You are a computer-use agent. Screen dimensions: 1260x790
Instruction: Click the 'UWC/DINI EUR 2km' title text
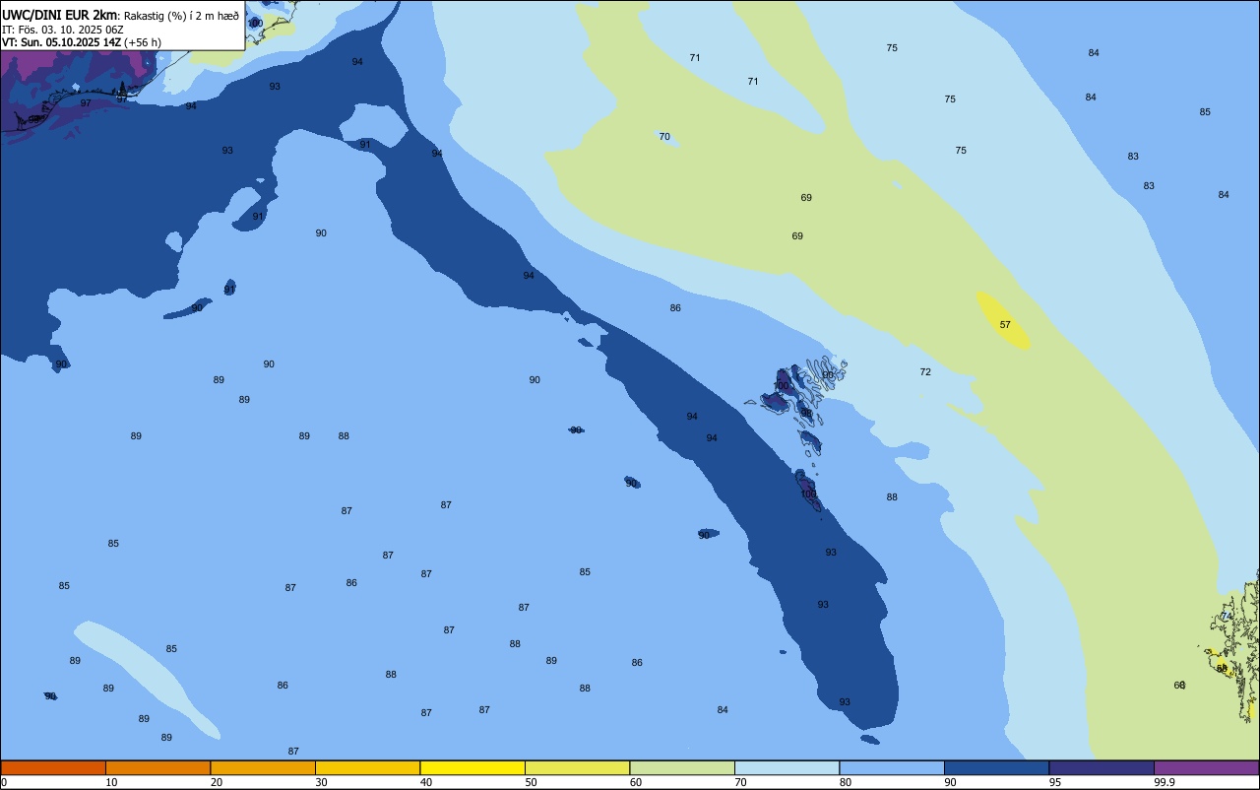[x=60, y=15]
